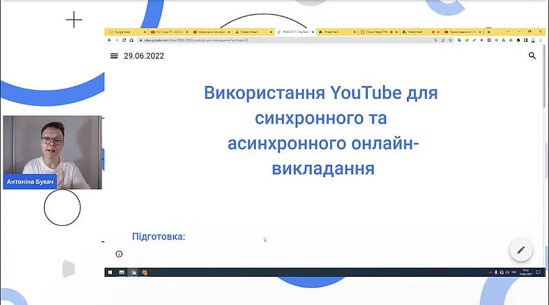Click the microphone icon in the system tray

click(x=495, y=273)
